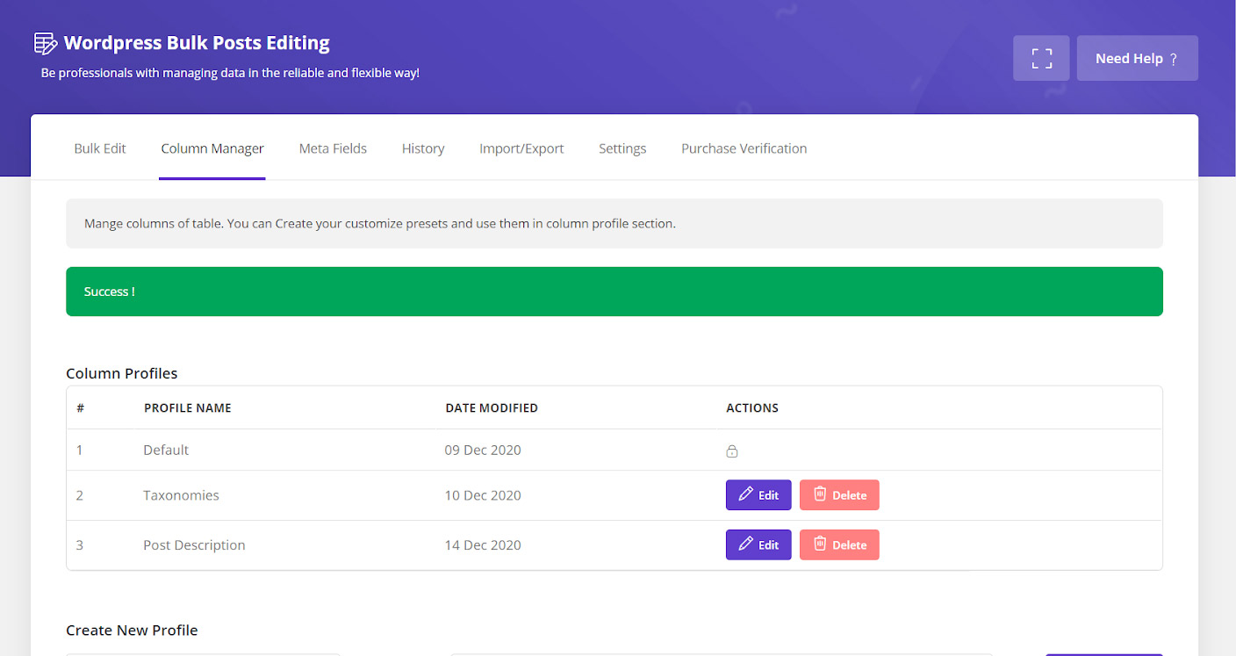1236x656 pixels.
Task: Click the fullscreen toggle icon button
Action: pyautogui.click(x=1041, y=58)
